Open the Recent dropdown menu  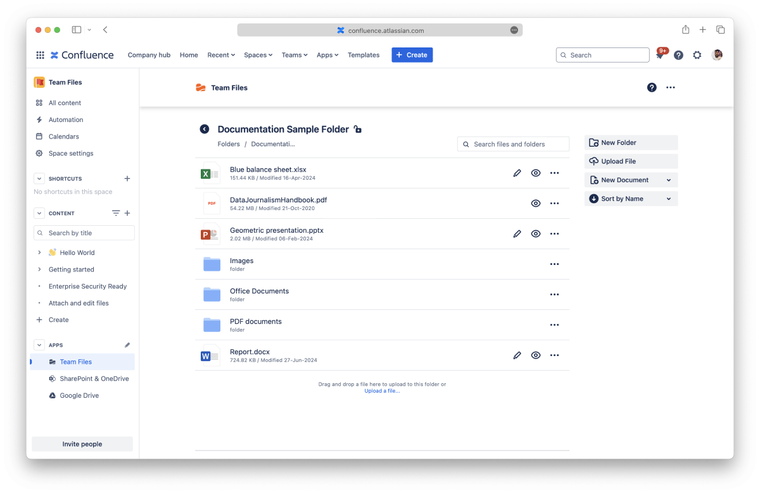click(x=221, y=55)
